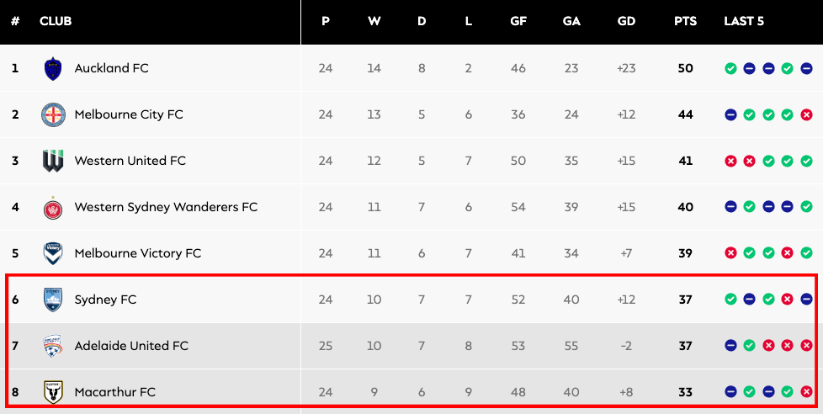Click the Melbourne City FC crest
The width and height of the screenshot is (823, 414).
[x=53, y=114]
